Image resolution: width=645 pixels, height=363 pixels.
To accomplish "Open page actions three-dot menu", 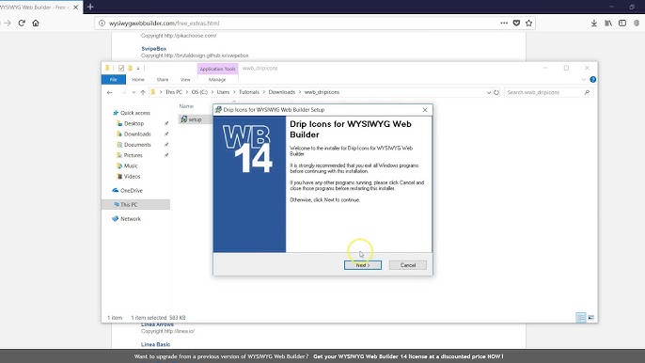I will click(x=504, y=24).
